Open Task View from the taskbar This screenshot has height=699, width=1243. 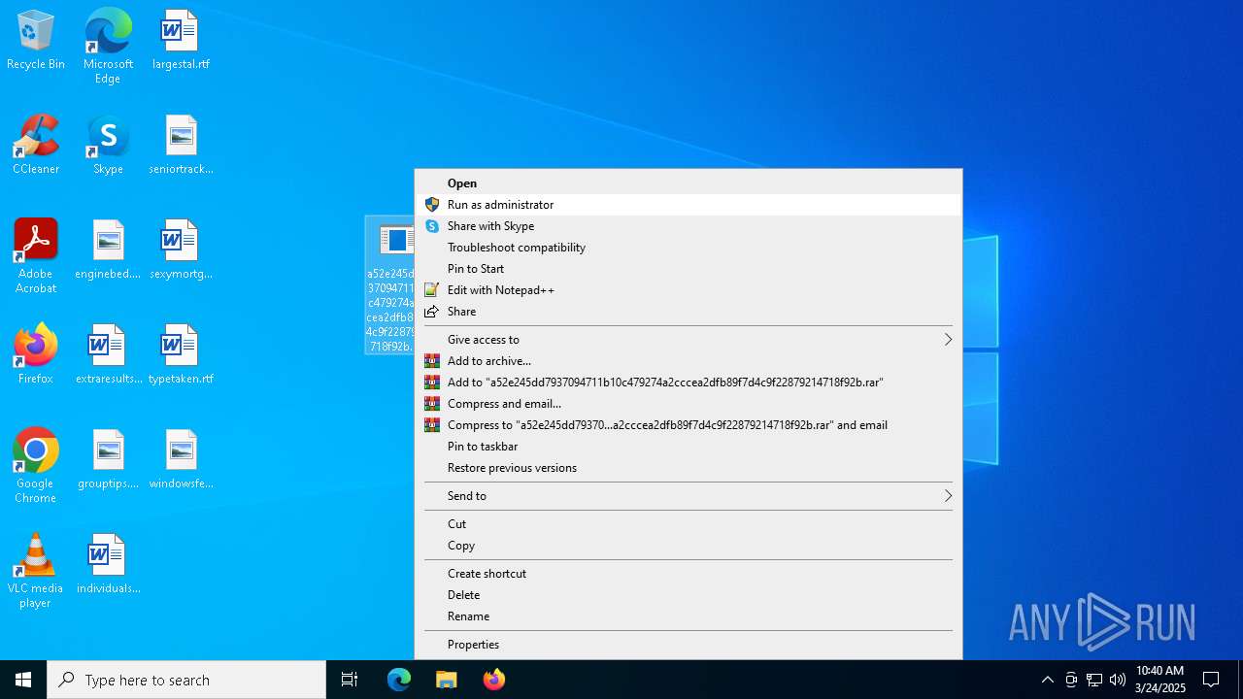click(350, 680)
